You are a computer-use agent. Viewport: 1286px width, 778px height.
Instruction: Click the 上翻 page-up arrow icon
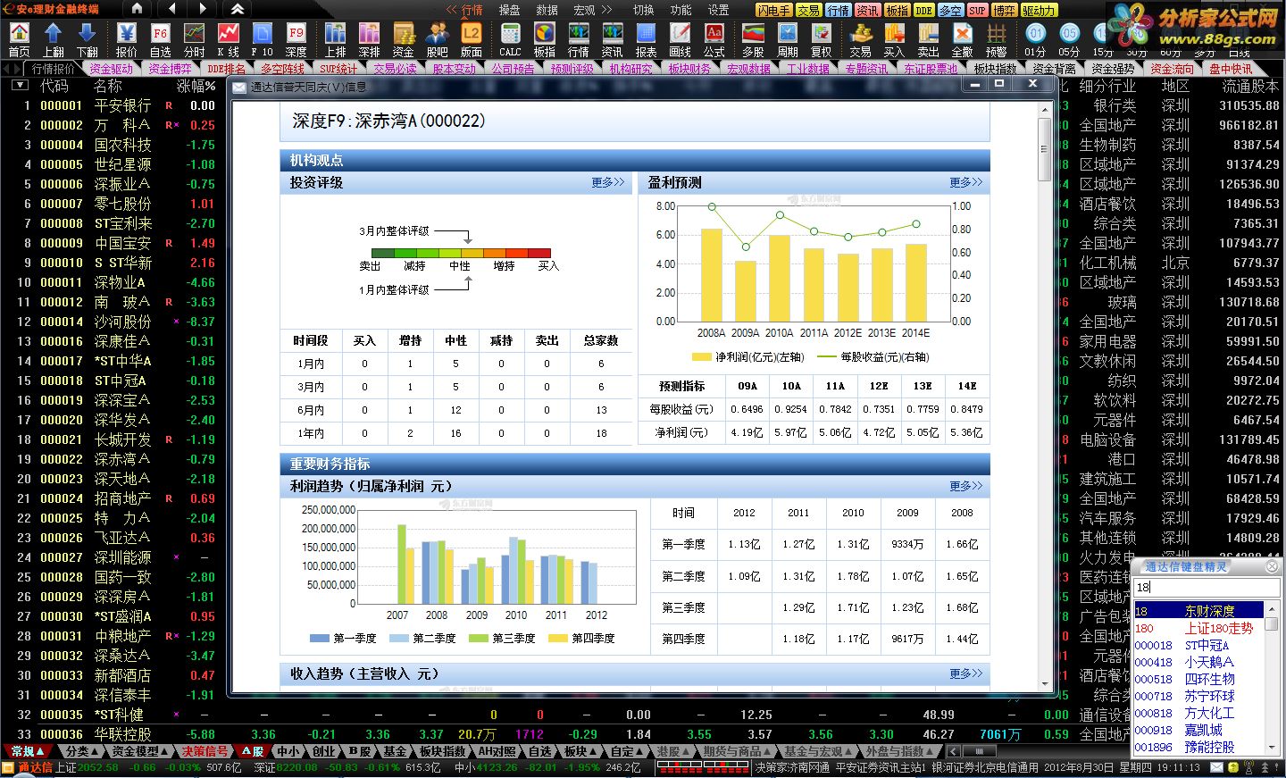(54, 39)
